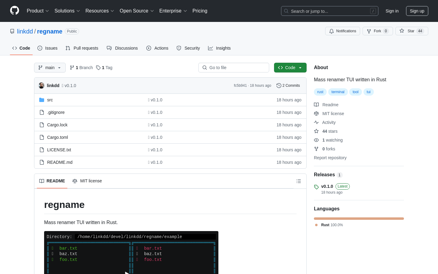The width and height of the screenshot is (438, 274).
Task: Click the star icon in Star button
Action: 402,31
